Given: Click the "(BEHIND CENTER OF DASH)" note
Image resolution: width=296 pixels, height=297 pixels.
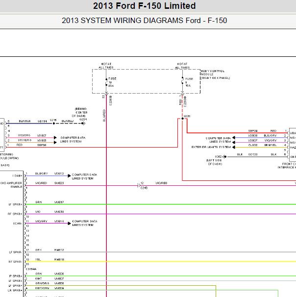Looking at the screenshot, I should point(81,112).
